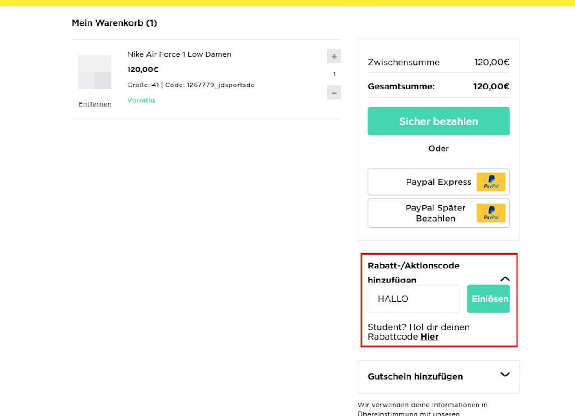Screen dimensions: 575x416
Task: Increase quantity with the plus button
Action: click(x=334, y=56)
